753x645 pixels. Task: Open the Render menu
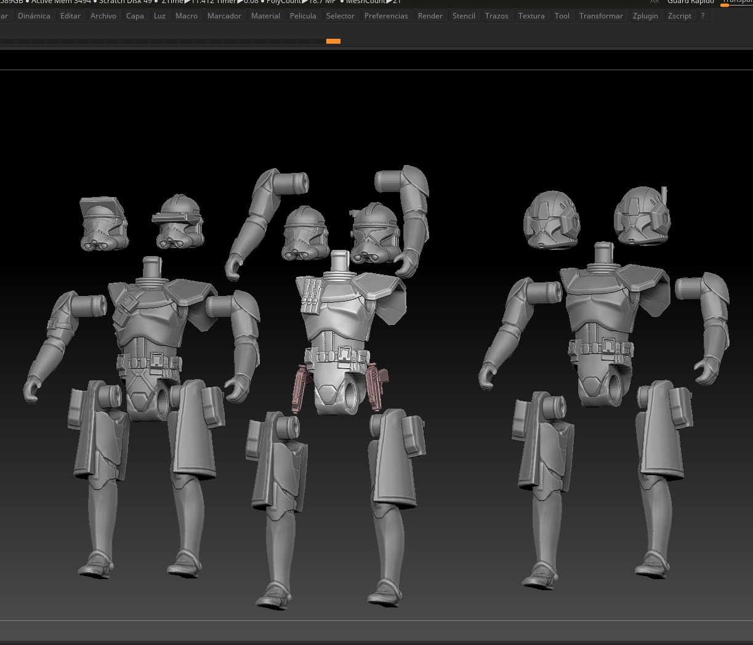point(430,15)
